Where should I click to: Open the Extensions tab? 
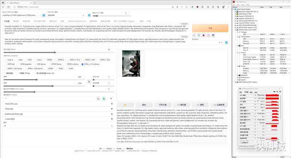(149, 21)
